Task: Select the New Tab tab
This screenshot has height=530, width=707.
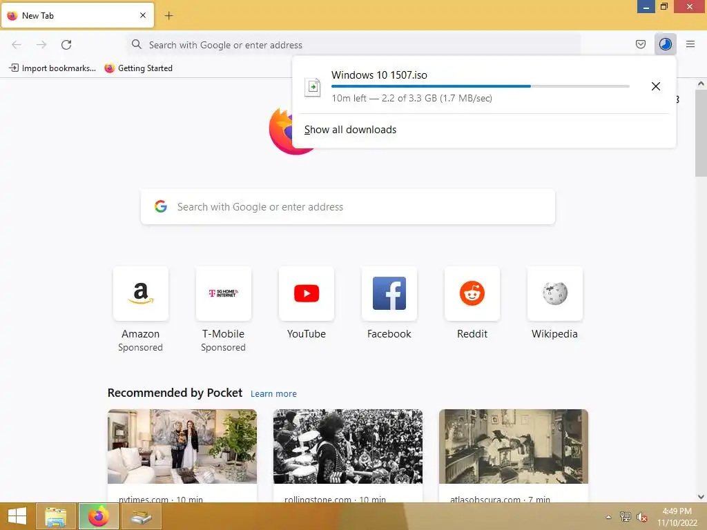Action: tap(77, 15)
